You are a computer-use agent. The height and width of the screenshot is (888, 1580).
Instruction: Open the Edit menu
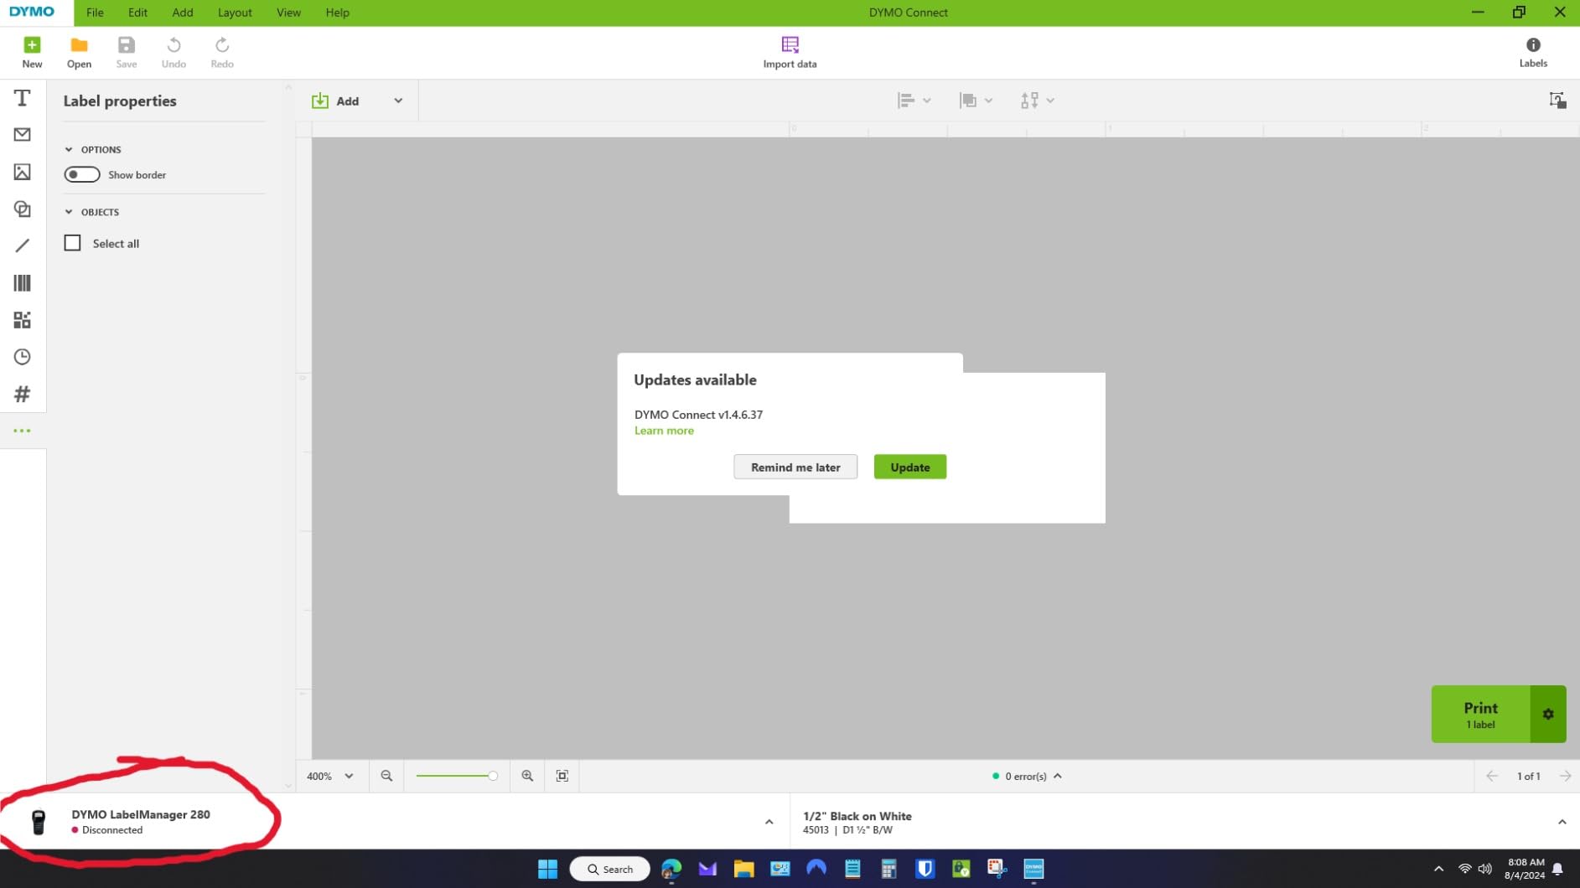tap(137, 13)
